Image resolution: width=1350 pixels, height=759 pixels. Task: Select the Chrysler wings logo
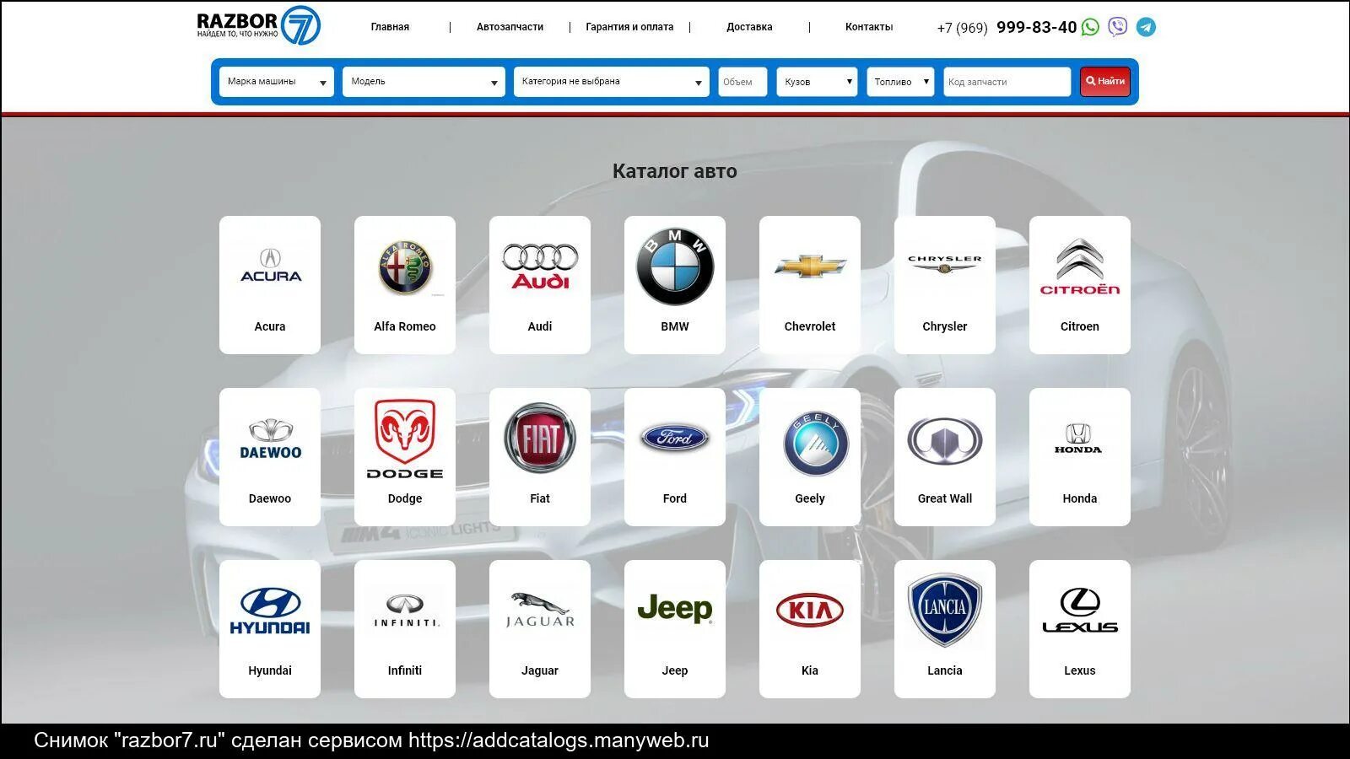click(945, 265)
